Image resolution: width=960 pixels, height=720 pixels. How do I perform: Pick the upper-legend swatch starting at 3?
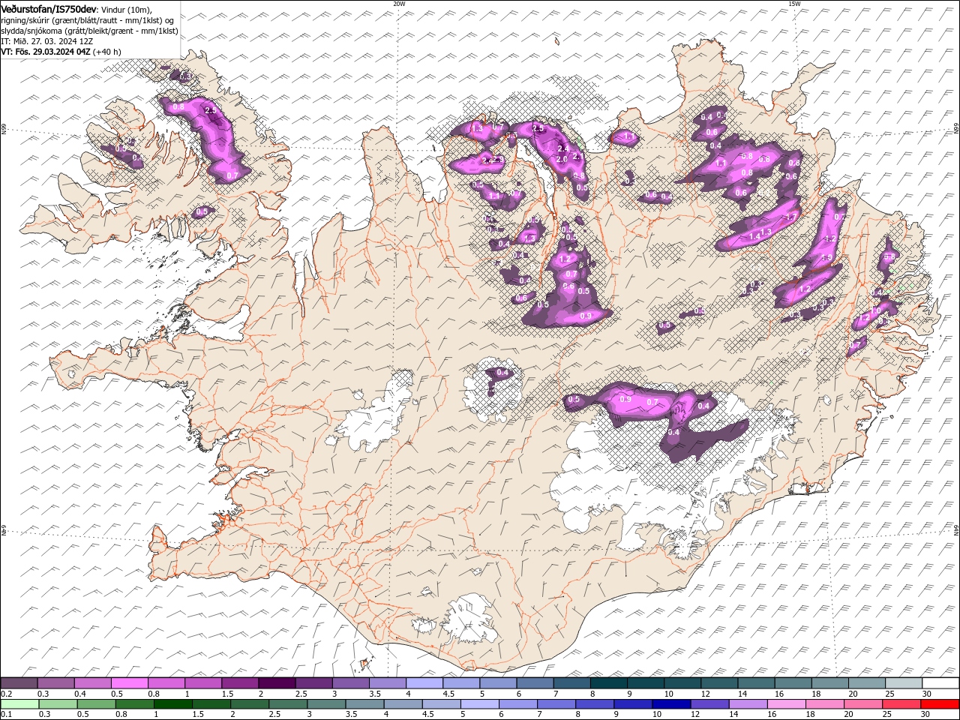[x=350, y=682]
